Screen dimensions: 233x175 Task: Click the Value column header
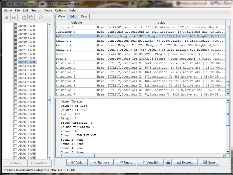coord(161,22)
